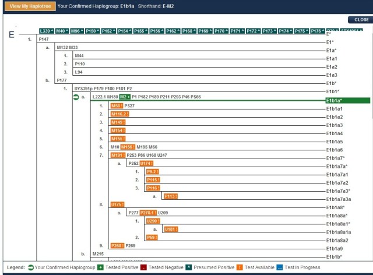
Task: Select the P150 presumed positive badge
Action: 93,31
